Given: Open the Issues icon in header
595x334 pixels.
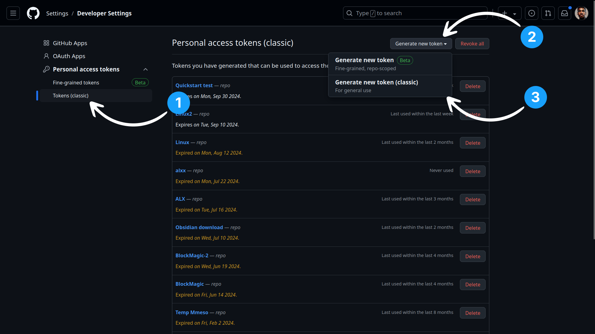Looking at the screenshot, I should (x=531, y=13).
